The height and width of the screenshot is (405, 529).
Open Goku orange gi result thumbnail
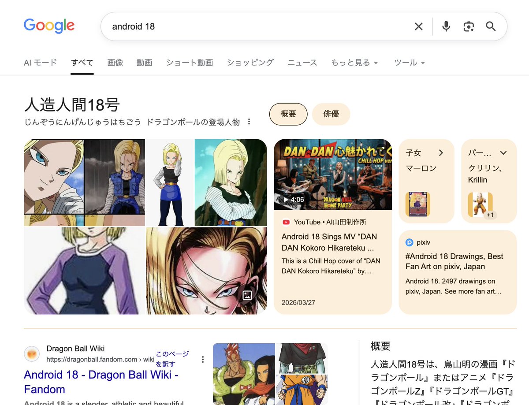302,389
